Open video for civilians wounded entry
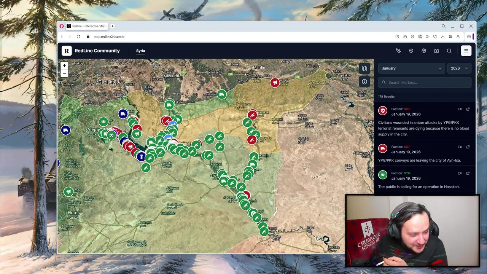The image size is (487, 274). pyautogui.click(x=460, y=109)
